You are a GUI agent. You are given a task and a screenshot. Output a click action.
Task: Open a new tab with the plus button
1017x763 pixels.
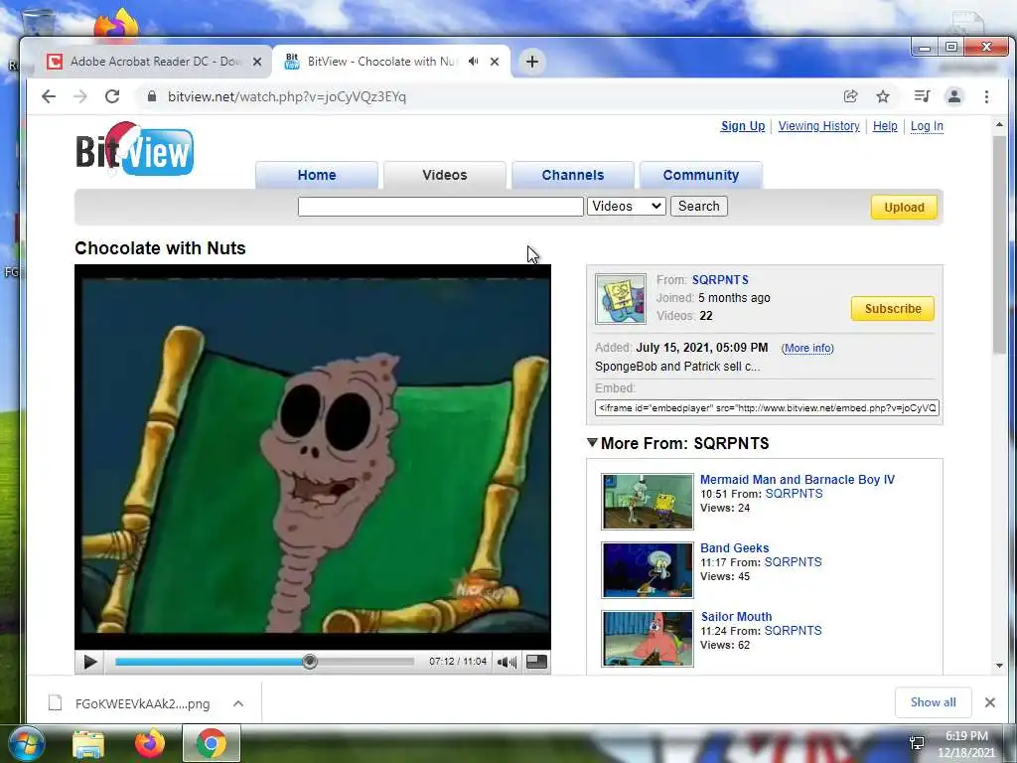click(532, 62)
